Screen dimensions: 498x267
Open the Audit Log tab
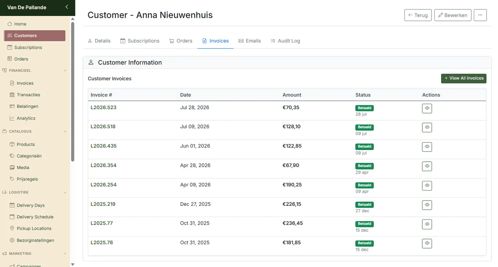coord(285,41)
